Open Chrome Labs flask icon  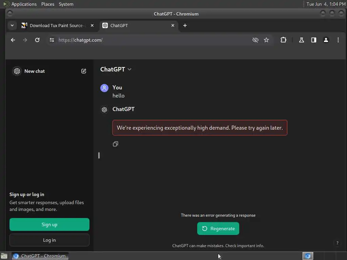(301, 40)
